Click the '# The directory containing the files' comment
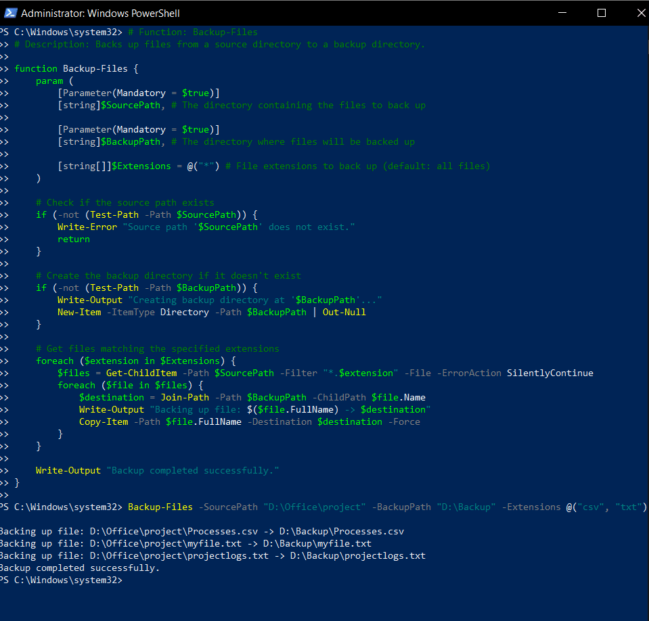Image resolution: width=649 pixels, height=621 pixels. pos(298,105)
